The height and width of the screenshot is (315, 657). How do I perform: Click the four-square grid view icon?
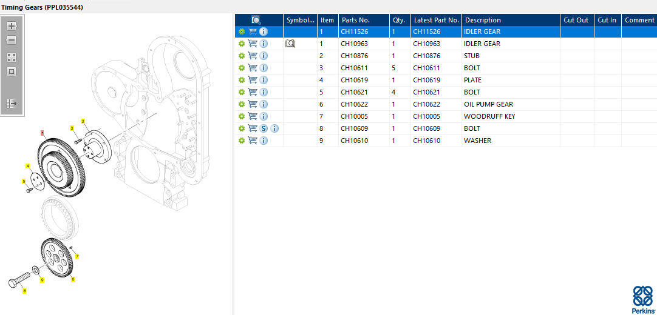coord(11,58)
